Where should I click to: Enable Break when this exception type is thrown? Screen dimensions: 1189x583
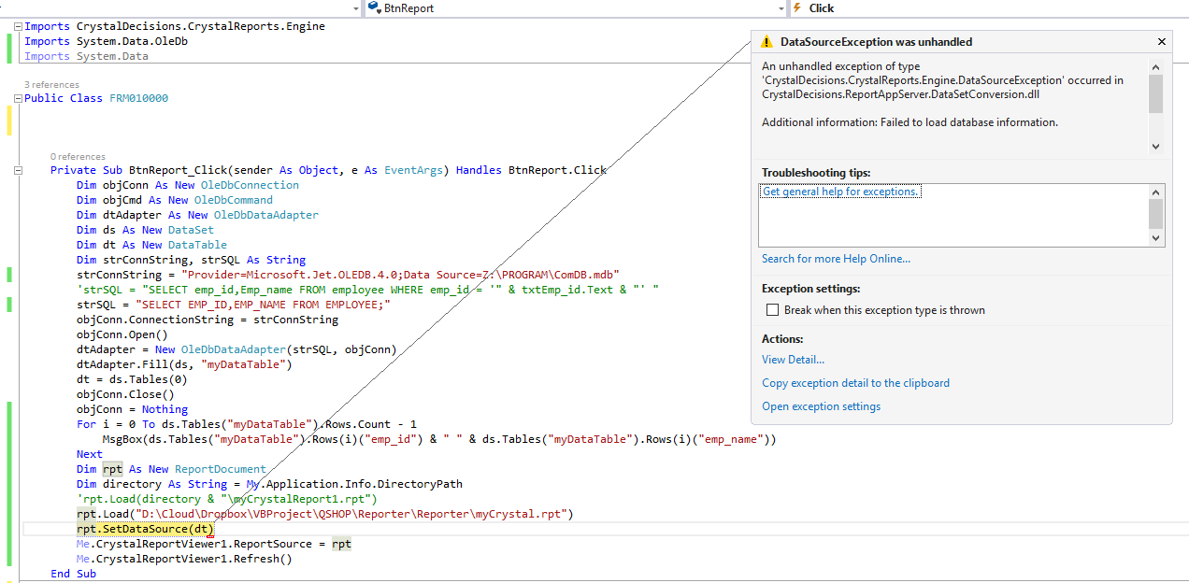(772, 310)
